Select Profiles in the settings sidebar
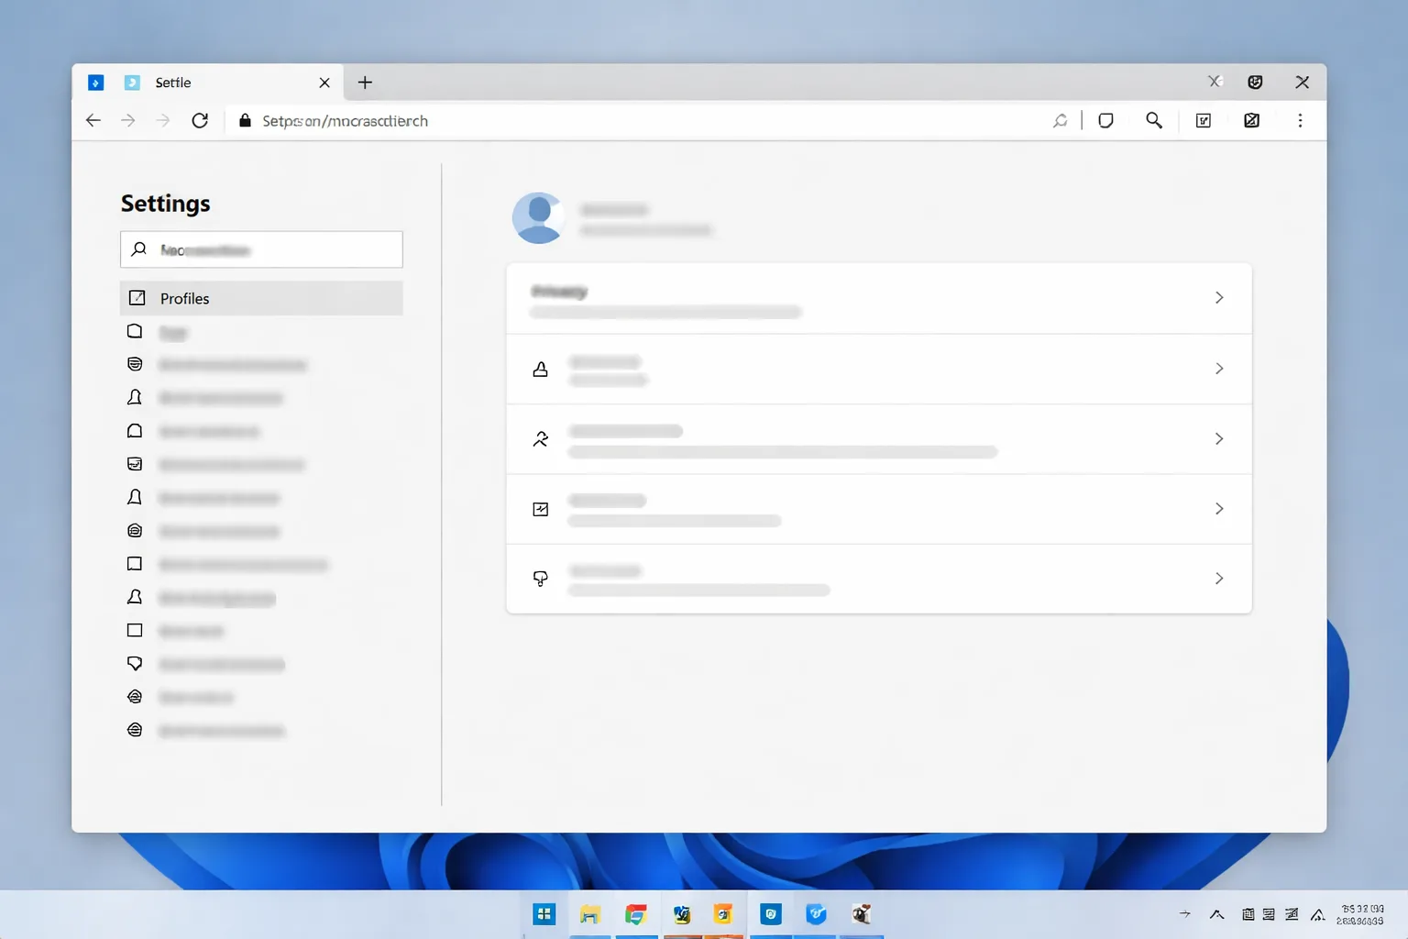This screenshot has height=939, width=1408. [261, 298]
